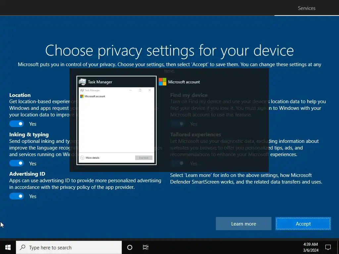Toggle the dimmed Tailored experiences switch

(x=177, y=163)
